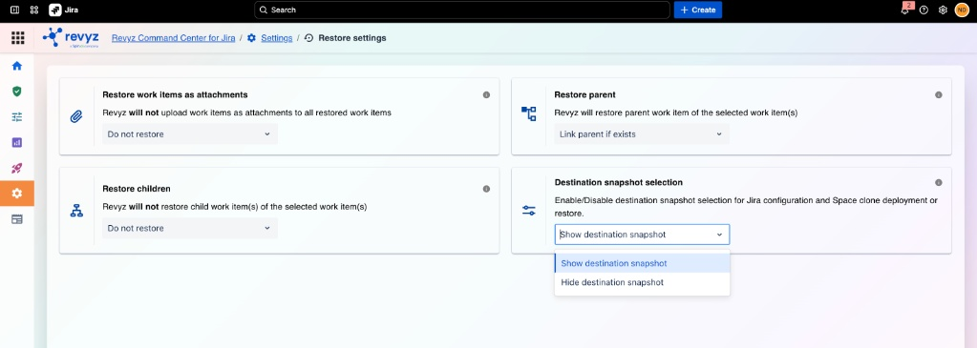
Task: Open the purple reports chart icon
Action: click(17, 143)
